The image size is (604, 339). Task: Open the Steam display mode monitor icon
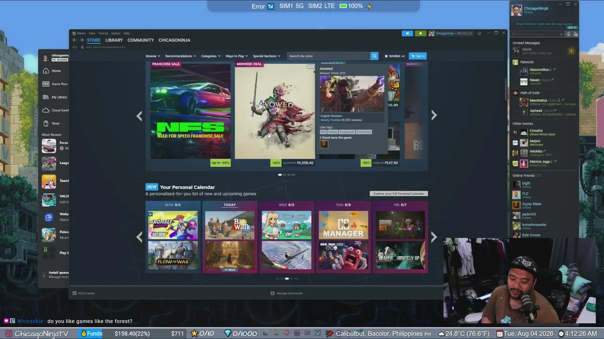coord(479,33)
